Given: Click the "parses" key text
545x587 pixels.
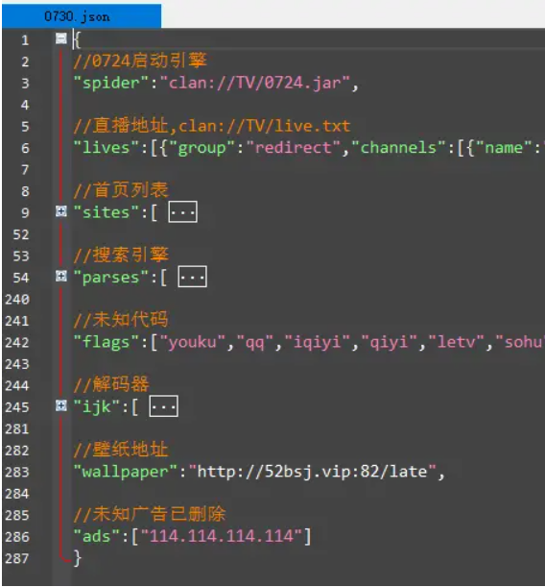Looking at the screenshot, I should (x=111, y=278).
